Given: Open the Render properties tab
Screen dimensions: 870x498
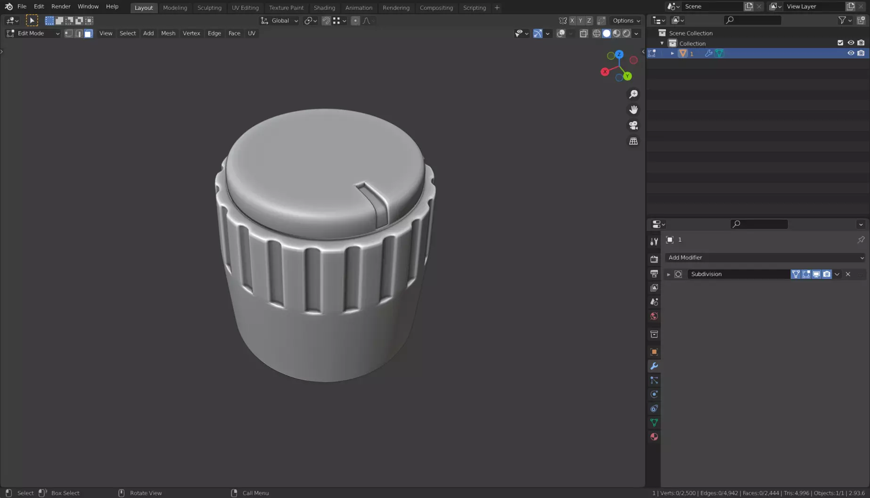Looking at the screenshot, I should coord(654,260).
